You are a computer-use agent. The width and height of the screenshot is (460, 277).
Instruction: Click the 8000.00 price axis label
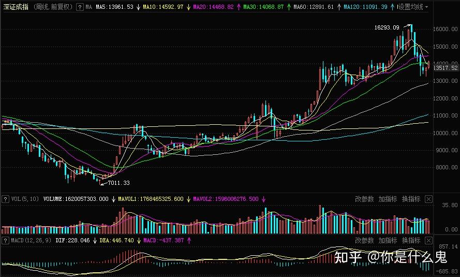point(447,167)
